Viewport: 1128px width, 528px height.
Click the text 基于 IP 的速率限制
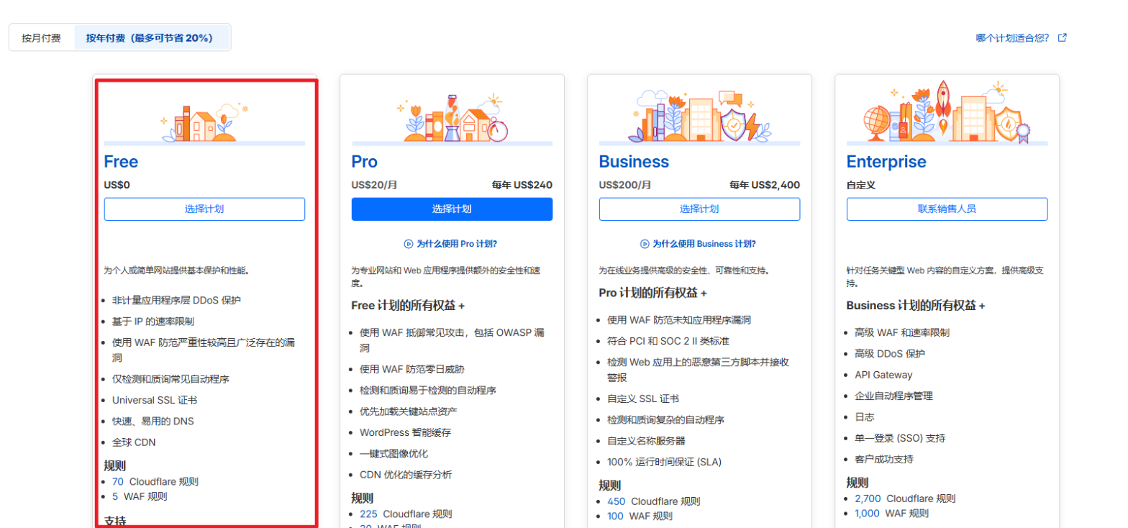153,321
